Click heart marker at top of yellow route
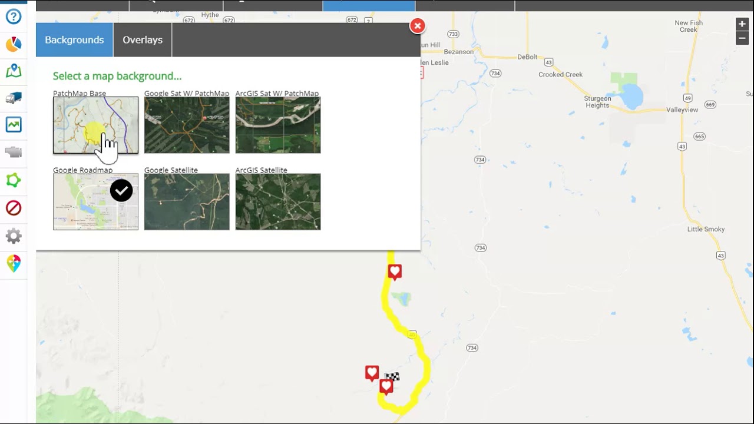The height and width of the screenshot is (424, 754). point(395,271)
